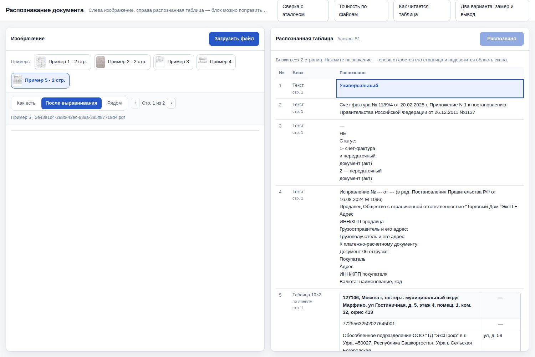Viewport: 535px width, 357px height.
Task: Click the "блоков: 51" counter
Action: tap(349, 39)
